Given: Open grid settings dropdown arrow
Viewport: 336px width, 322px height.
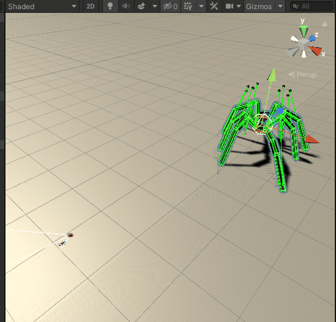Looking at the screenshot, I should (201, 7).
